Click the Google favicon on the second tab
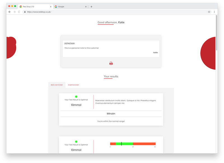Image resolution: width=224 pixels, height=163 pixels. (x=56, y=6)
